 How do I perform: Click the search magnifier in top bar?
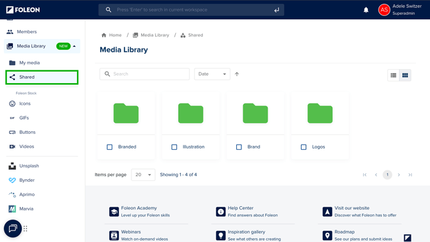108,10
